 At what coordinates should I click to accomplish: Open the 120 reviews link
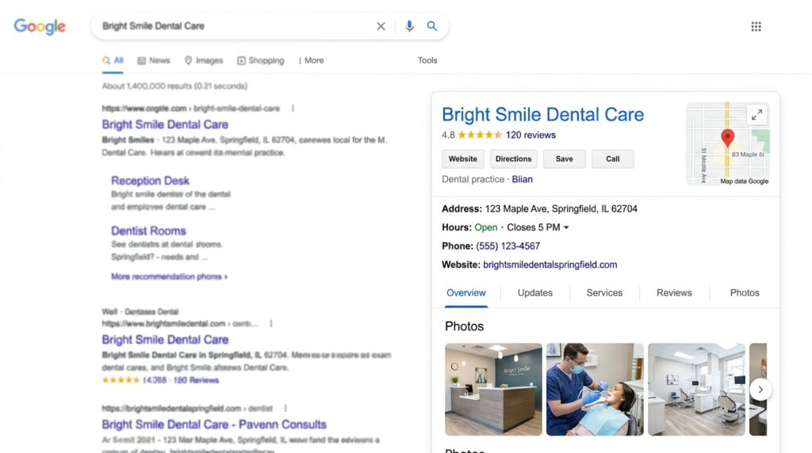pyautogui.click(x=530, y=135)
